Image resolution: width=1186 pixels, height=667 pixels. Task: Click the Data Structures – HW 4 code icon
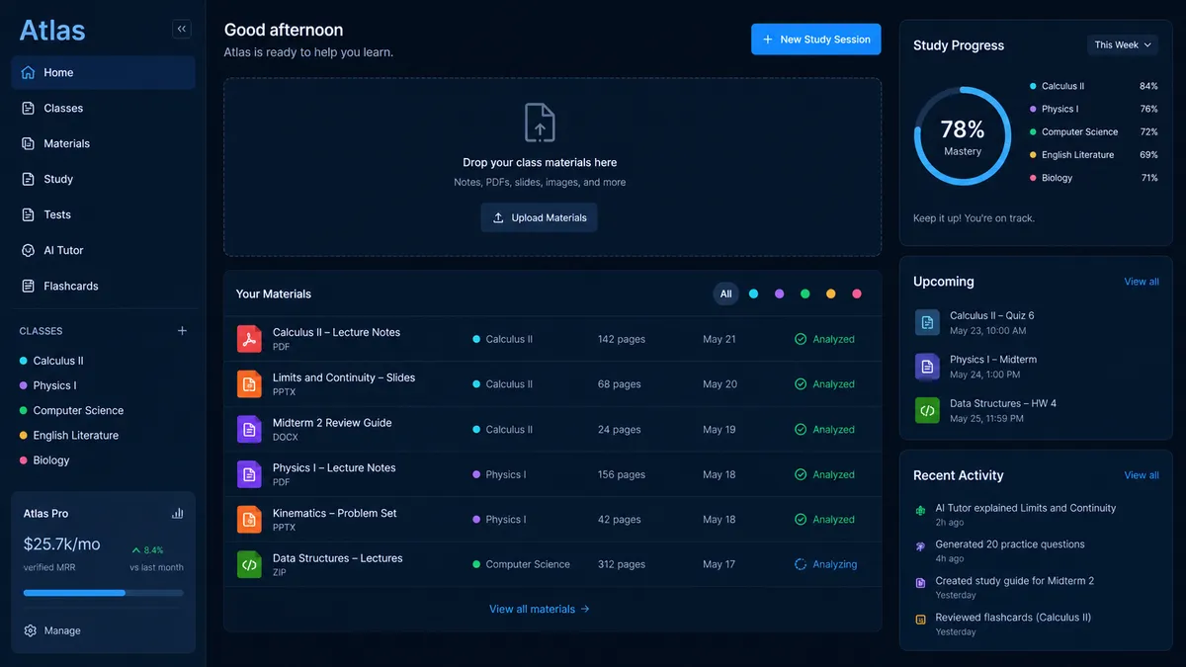tap(927, 410)
